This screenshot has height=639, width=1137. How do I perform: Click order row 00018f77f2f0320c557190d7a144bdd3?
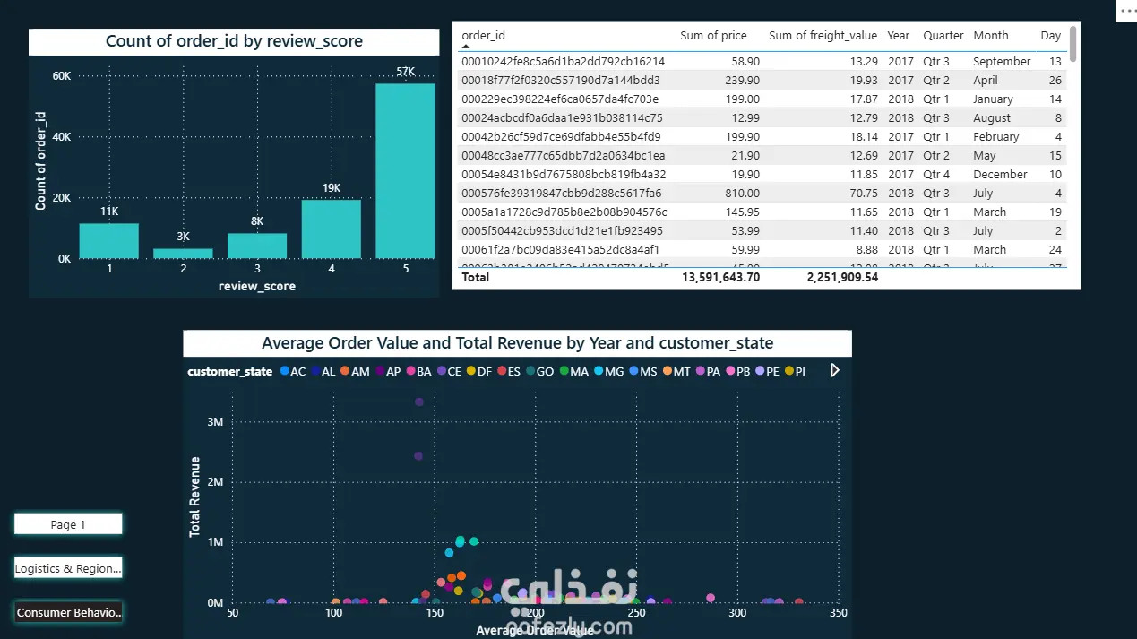(762, 81)
